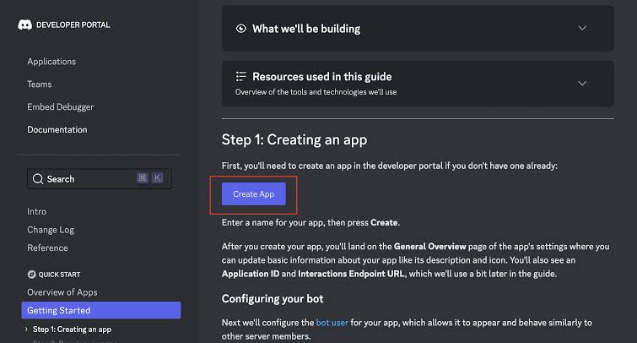Open the Reference page
This screenshot has width=637, height=343.
(x=47, y=248)
